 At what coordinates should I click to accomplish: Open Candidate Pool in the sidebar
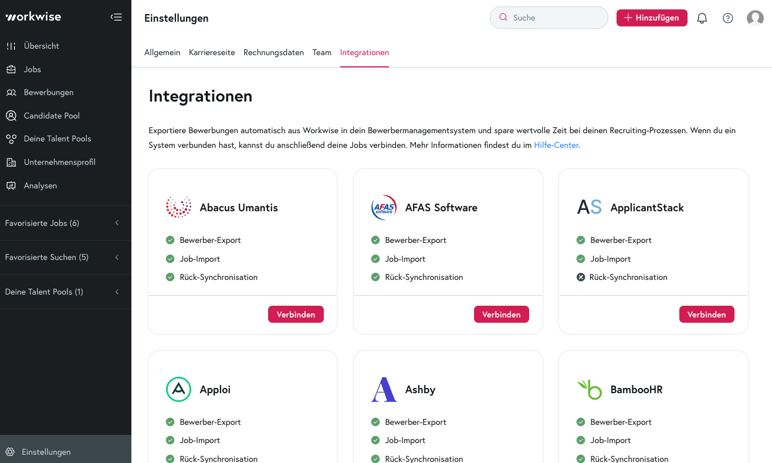66,116
